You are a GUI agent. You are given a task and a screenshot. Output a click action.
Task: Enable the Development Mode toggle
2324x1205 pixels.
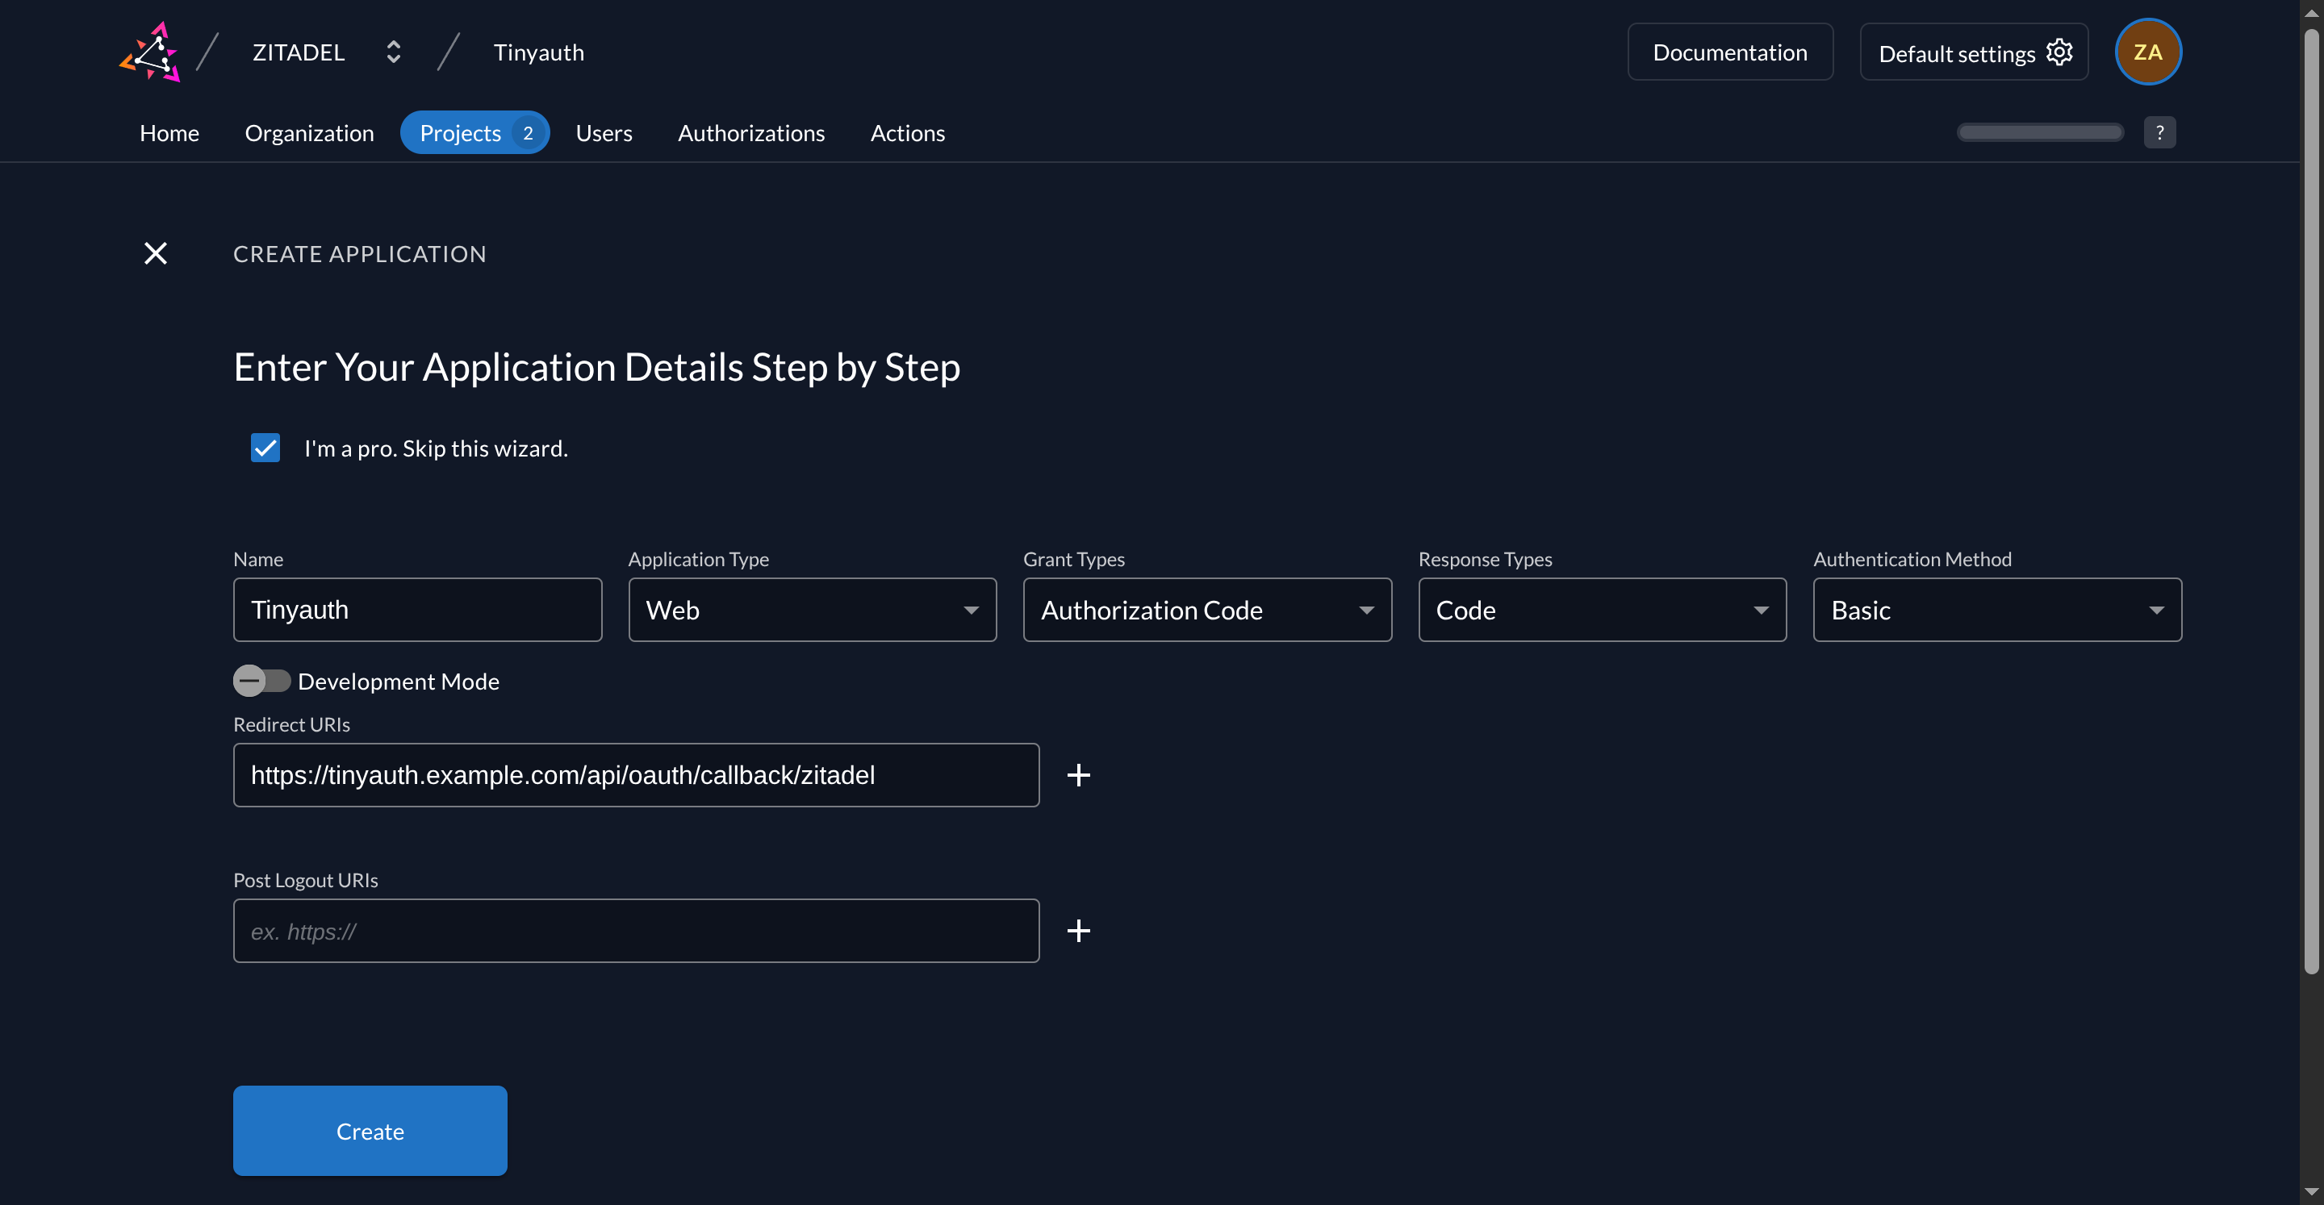coord(261,681)
